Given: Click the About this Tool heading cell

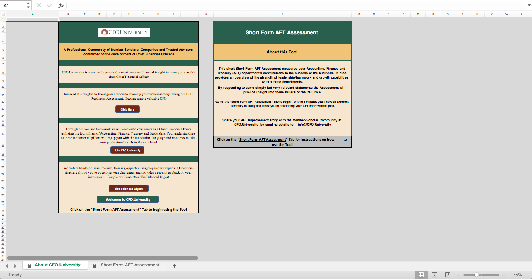Looking at the screenshot, I should [282, 52].
